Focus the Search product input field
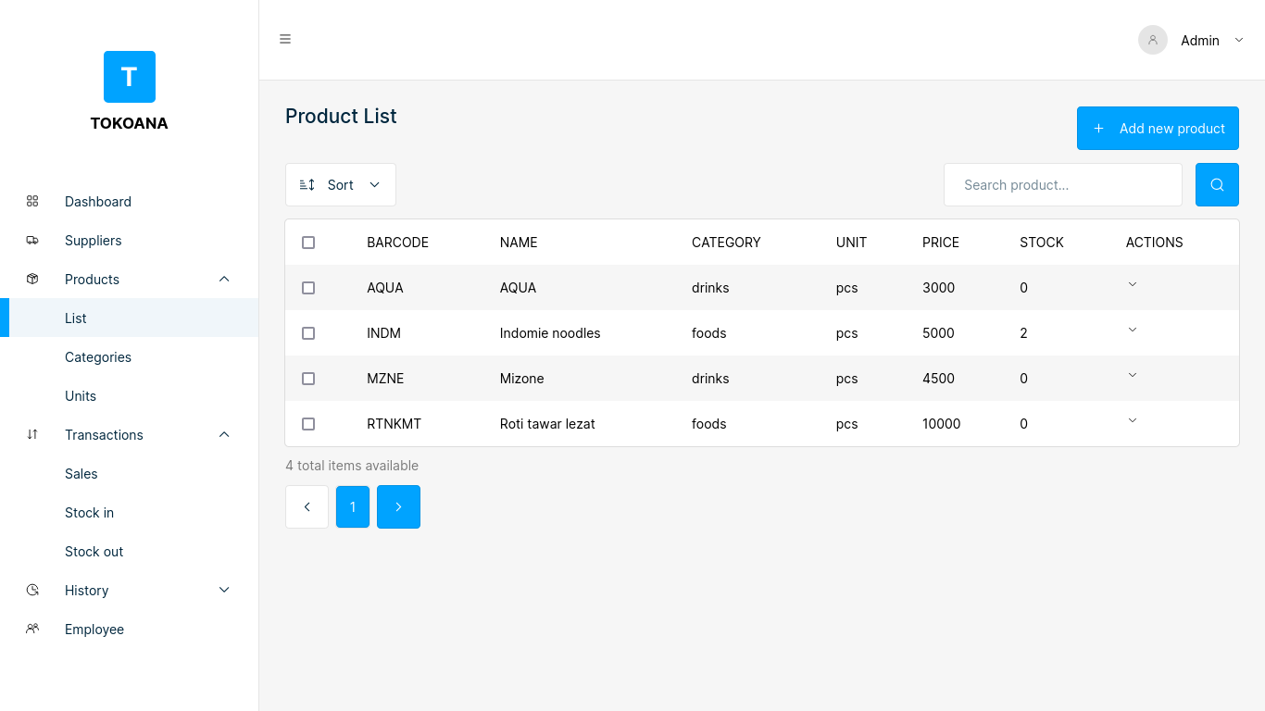Viewport: 1265px width, 711px height. tap(1062, 185)
